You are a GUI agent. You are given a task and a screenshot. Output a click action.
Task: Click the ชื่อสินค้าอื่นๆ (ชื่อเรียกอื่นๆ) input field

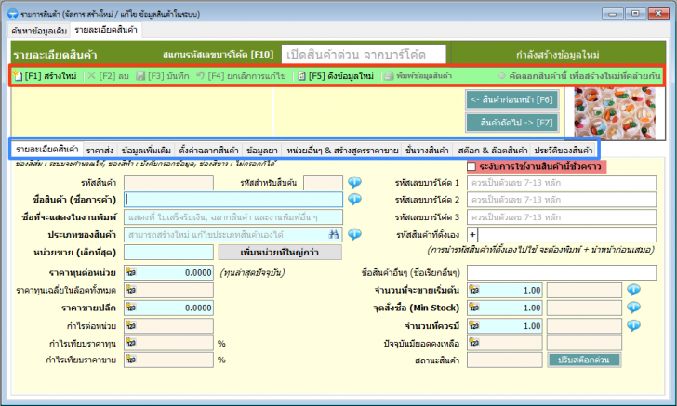pos(562,272)
